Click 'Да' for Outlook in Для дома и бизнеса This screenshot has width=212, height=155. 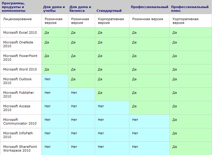[73, 79]
